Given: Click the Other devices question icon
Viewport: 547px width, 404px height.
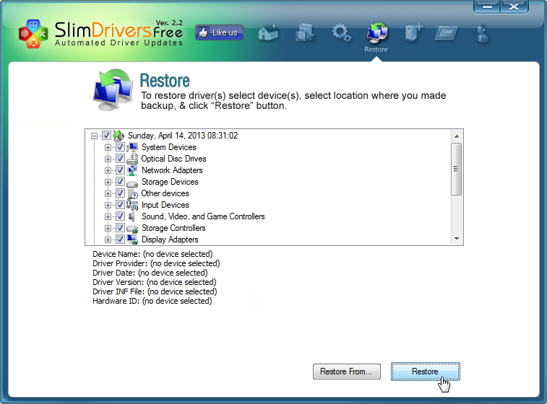Looking at the screenshot, I should coord(132,193).
